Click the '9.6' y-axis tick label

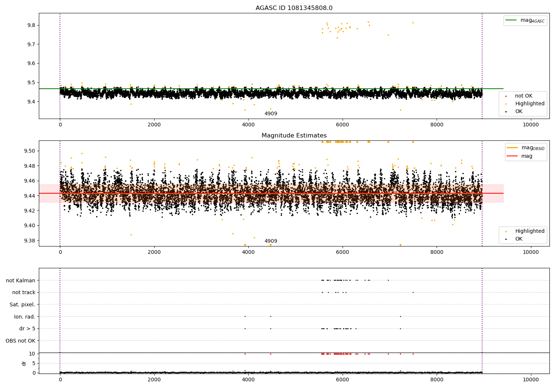pyautogui.click(x=31, y=64)
